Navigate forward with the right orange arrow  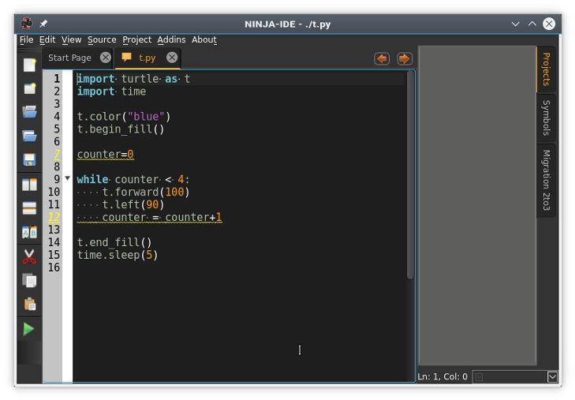(405, 58)
